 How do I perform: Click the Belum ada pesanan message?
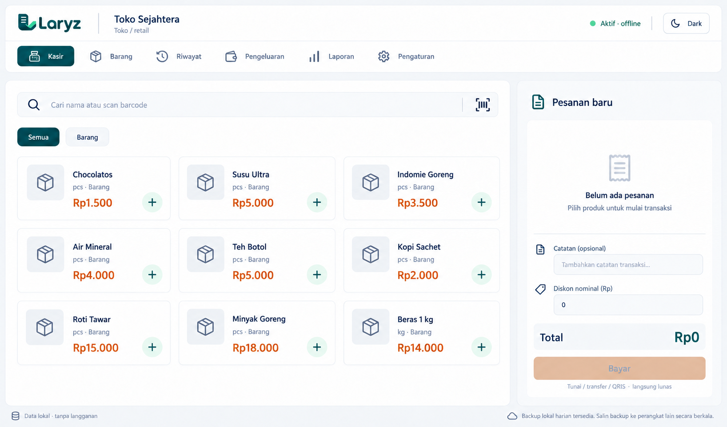coord(619,196)
